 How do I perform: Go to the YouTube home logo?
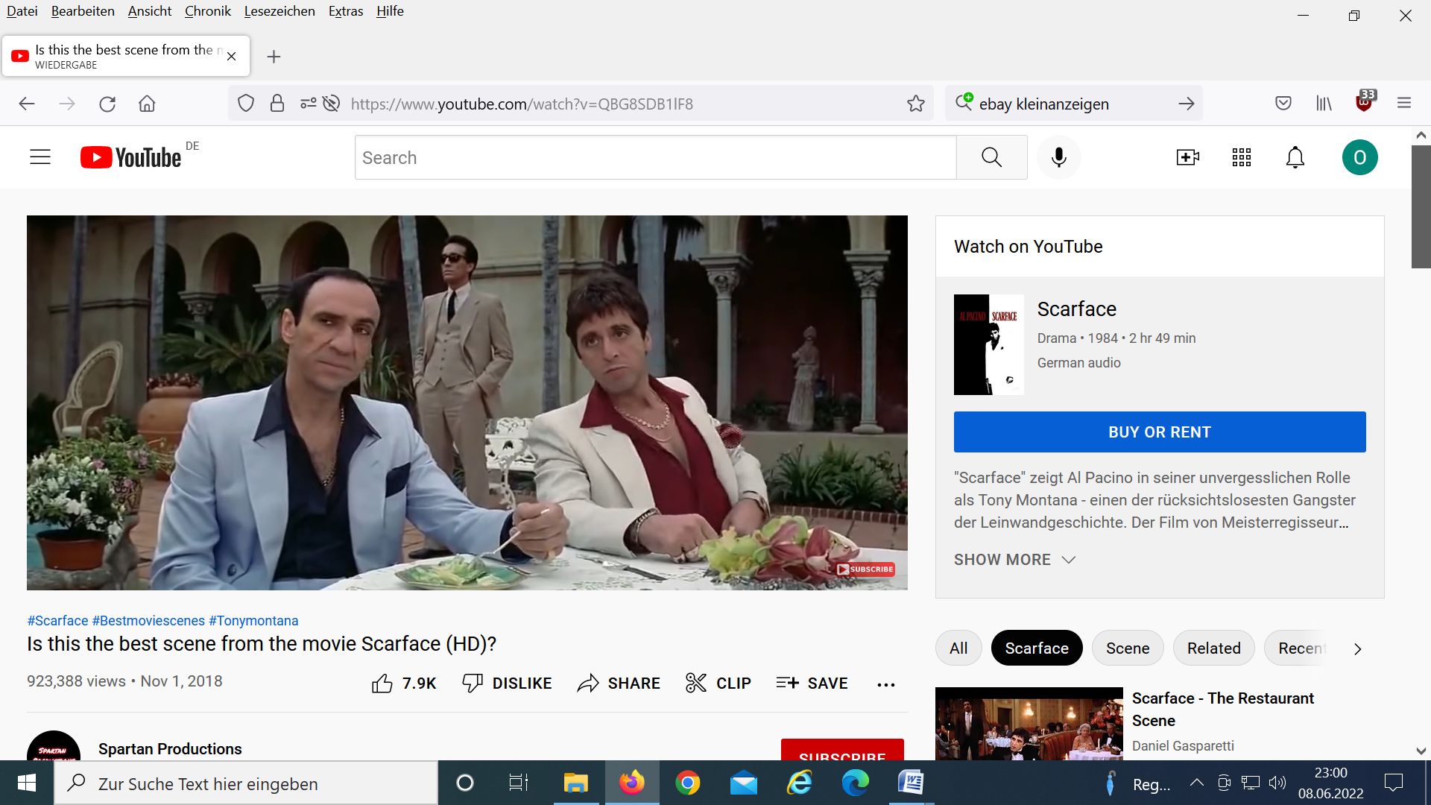tap(131, 157)
